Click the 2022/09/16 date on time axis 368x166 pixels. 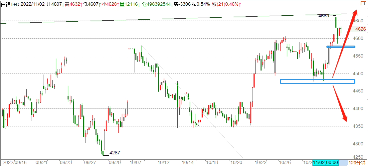pyautogui.click(x=15, y=162)
